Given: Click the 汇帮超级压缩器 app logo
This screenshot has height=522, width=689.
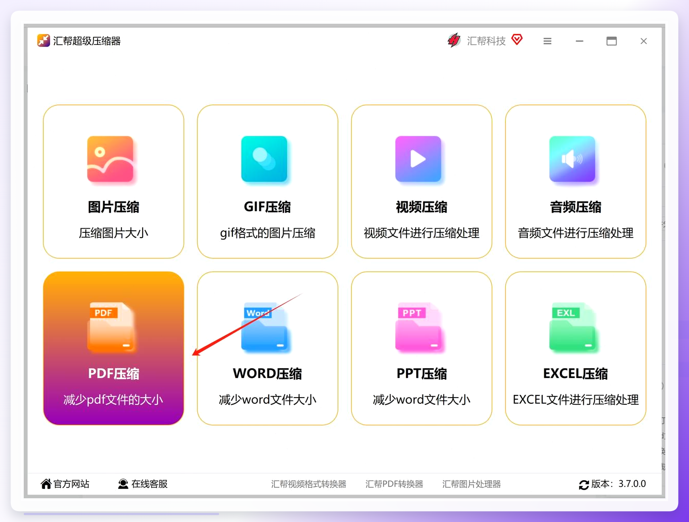Looking at the screenshot, I should [43, 41].
